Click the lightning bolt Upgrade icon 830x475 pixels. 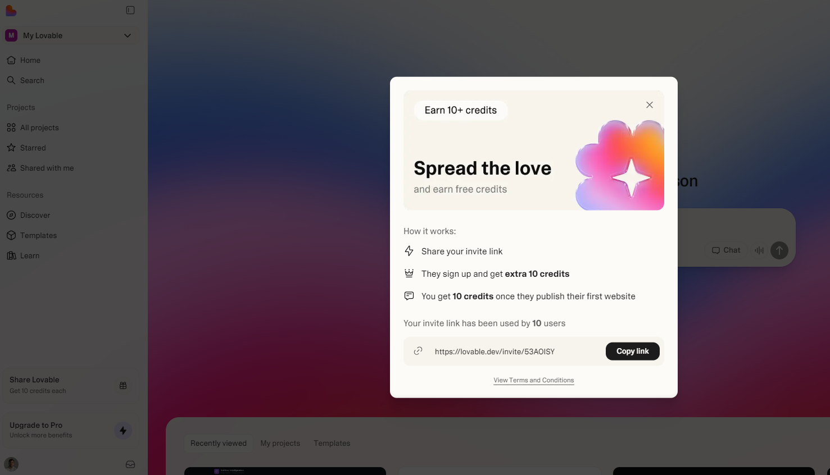pyautogui.click(x=123, y=431)
